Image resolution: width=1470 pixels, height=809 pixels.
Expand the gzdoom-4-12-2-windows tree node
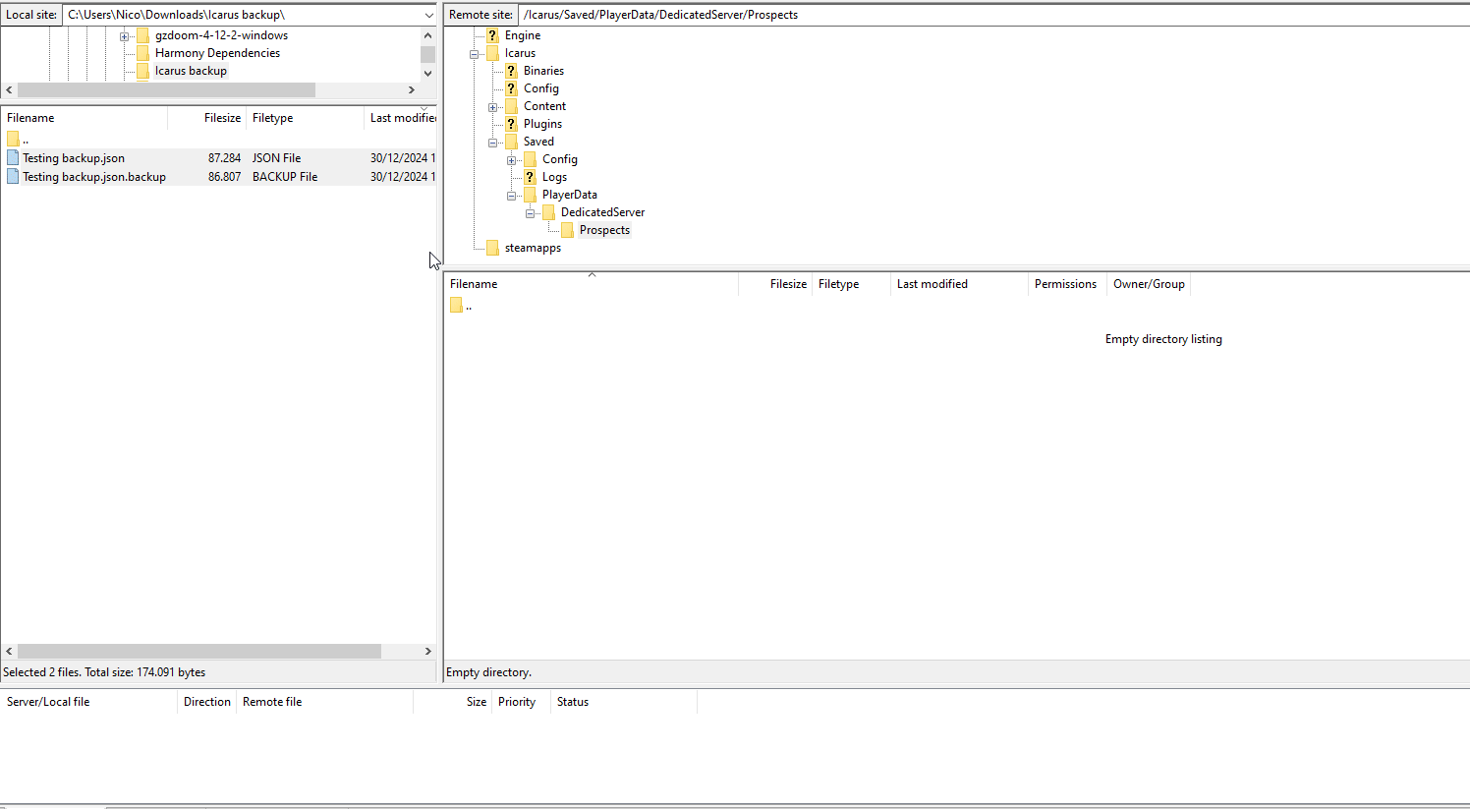pyautogui.click(x=124, y=36)
